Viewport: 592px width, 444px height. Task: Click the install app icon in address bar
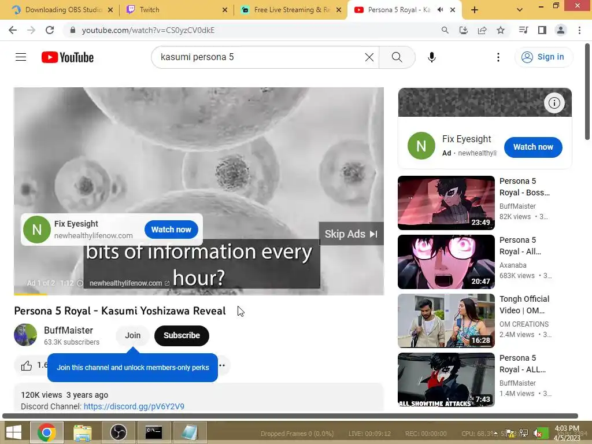click(x=463, y=30)
